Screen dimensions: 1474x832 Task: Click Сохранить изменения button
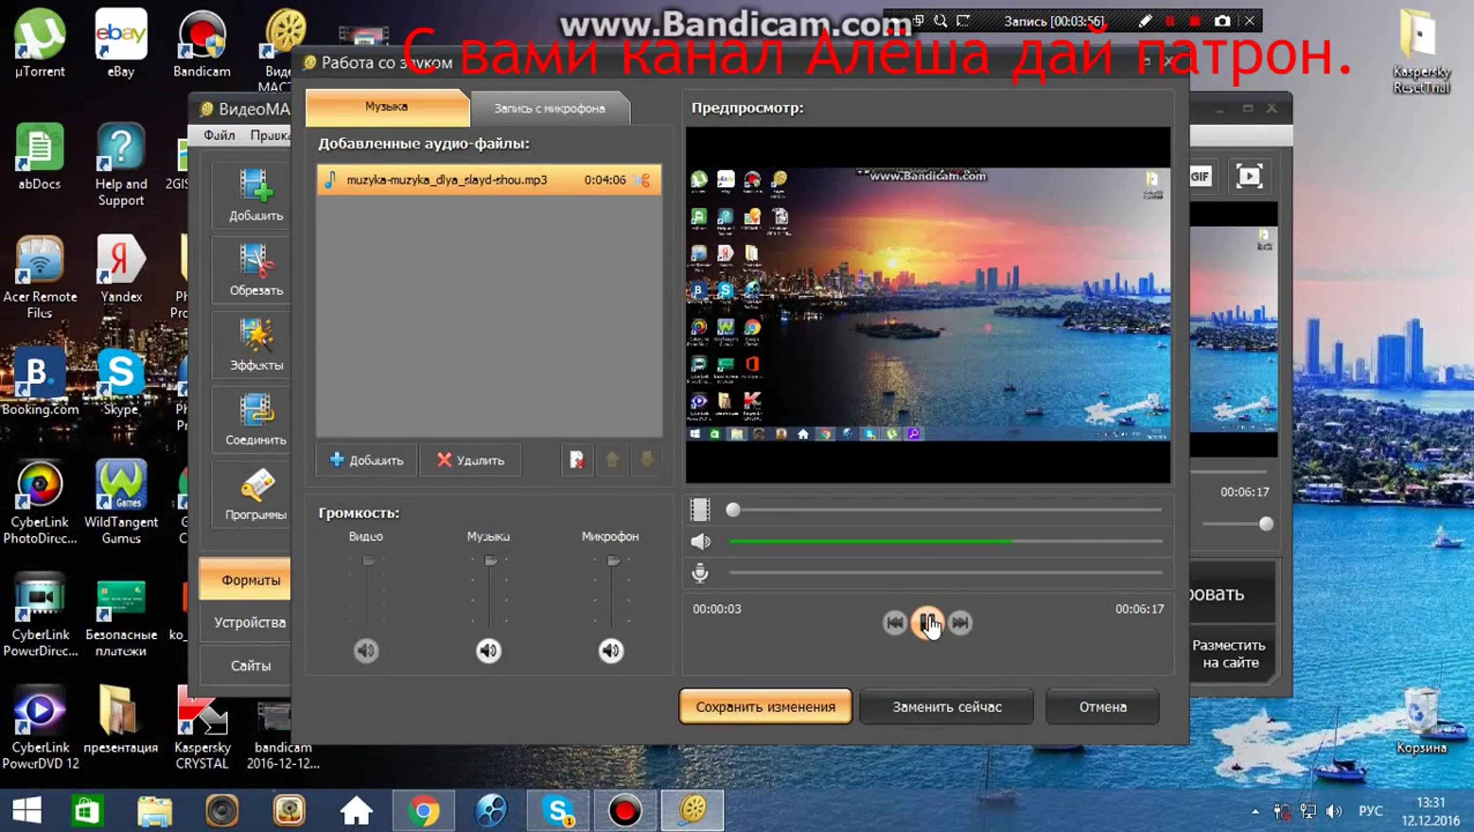[x=766, y=707]
